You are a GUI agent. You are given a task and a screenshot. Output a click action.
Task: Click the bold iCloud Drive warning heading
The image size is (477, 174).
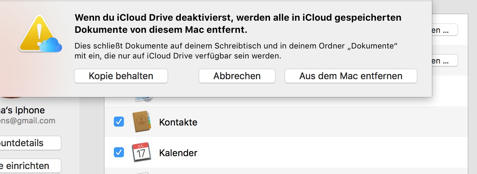pyautogui.click(x=238, y=24)
